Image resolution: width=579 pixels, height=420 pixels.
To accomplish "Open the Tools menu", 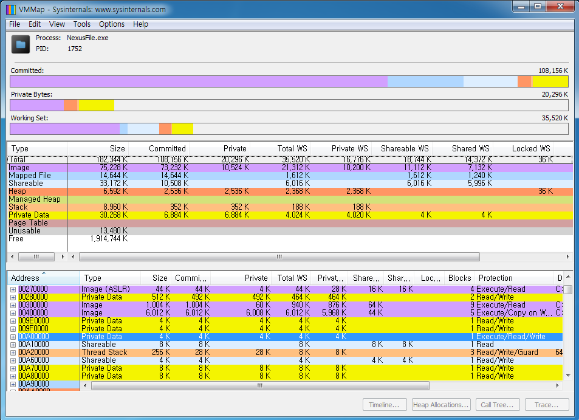I will [x=81, y=24].
